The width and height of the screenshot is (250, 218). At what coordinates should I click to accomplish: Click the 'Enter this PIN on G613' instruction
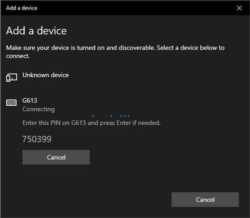pyautogui.click(x=54, y=123)
